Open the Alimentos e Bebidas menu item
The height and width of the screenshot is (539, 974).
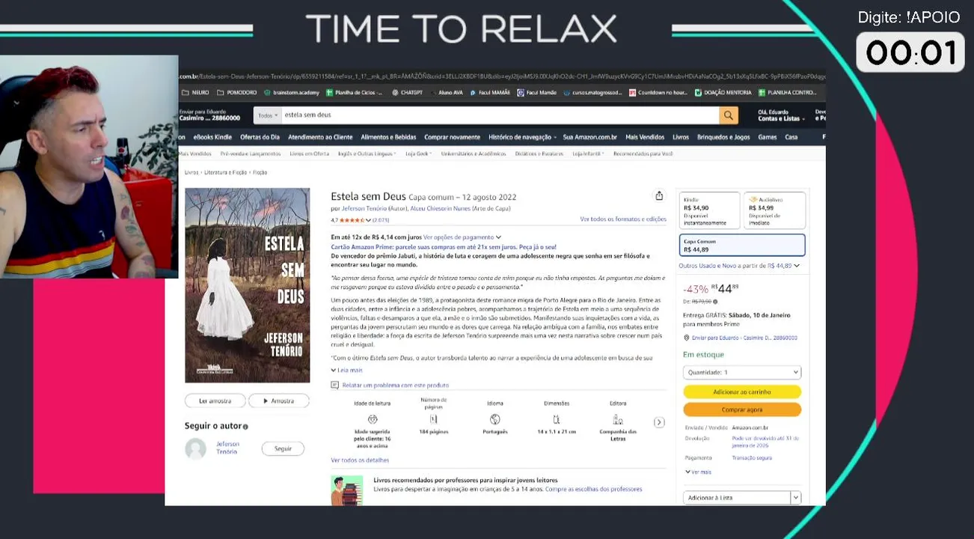pos(388,137)
